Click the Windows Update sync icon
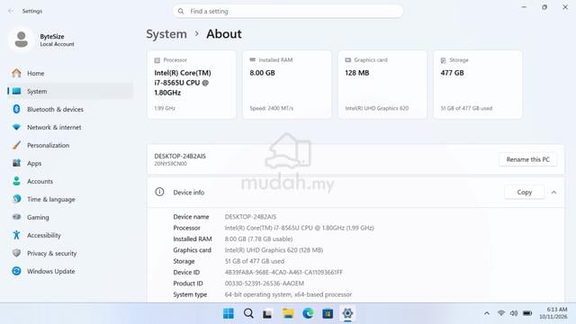The image size is (576, 324). coord(16,271)
